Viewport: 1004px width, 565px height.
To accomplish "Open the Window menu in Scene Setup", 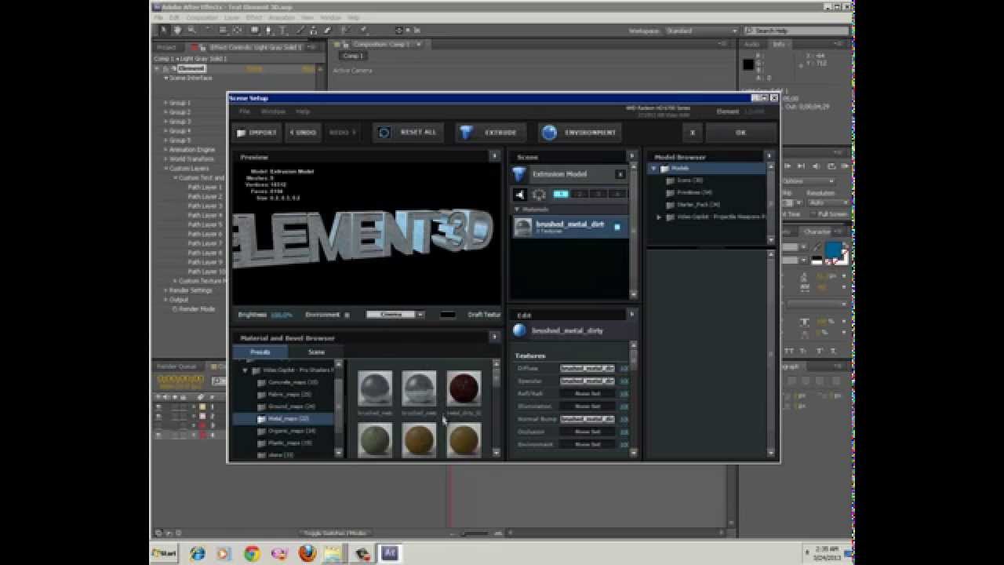I will click(273, 111).
